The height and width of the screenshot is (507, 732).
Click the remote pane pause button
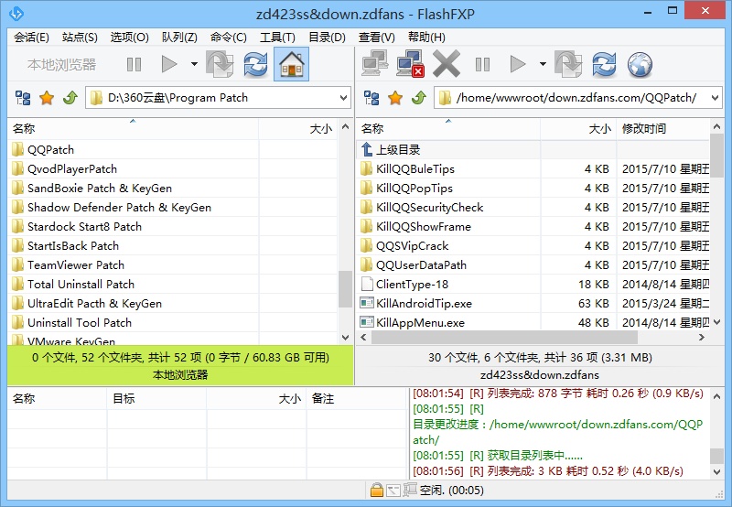(x=483, y=64)
